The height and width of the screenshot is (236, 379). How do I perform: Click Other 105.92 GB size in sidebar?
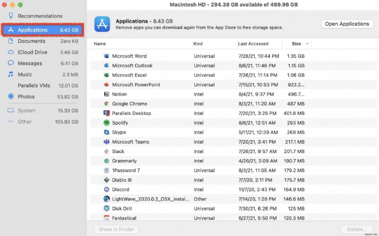(66, 122)
